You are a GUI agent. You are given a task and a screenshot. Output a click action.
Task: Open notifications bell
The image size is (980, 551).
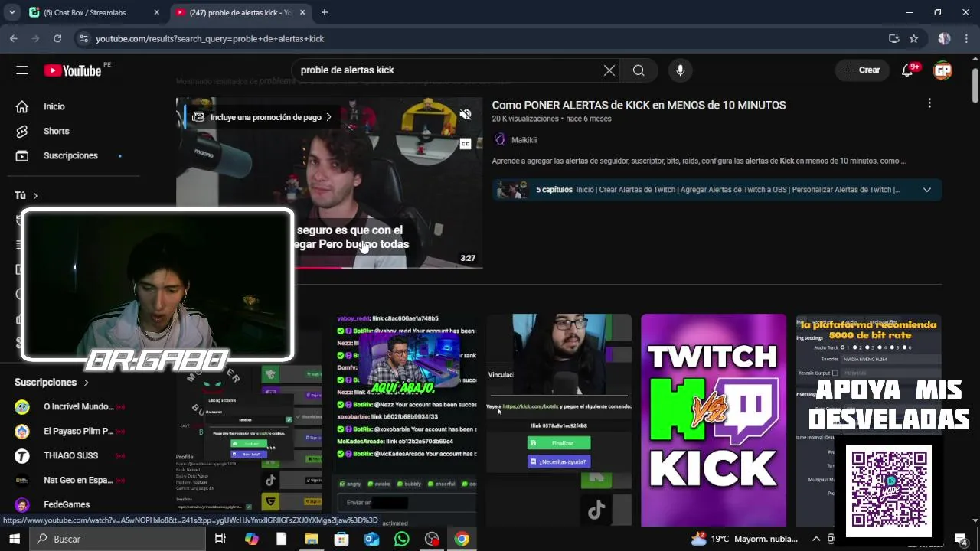click(x=909, y=70)
